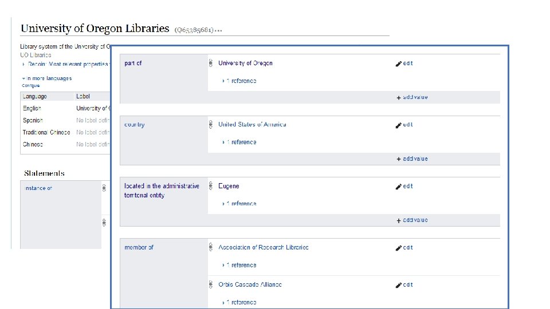Click the Chinese language row label
Viewport: 550px width, 309px height.
coord(33,144)
